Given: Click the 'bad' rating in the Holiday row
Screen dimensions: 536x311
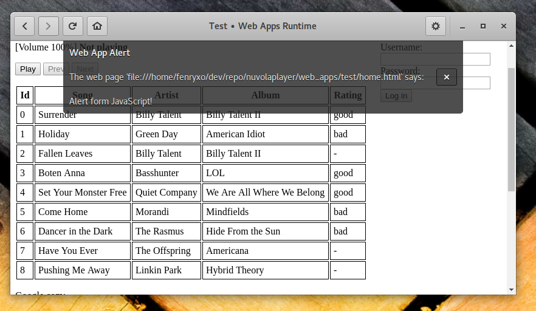Looking at the screenshot, I should [x=348, y=134].
